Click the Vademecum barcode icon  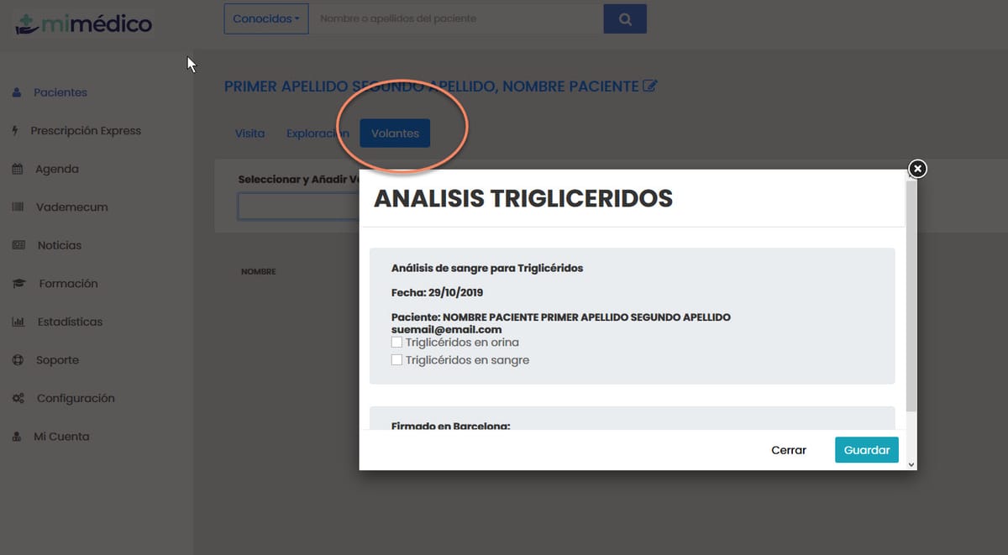pyautogui.click(x=18, y=207)
